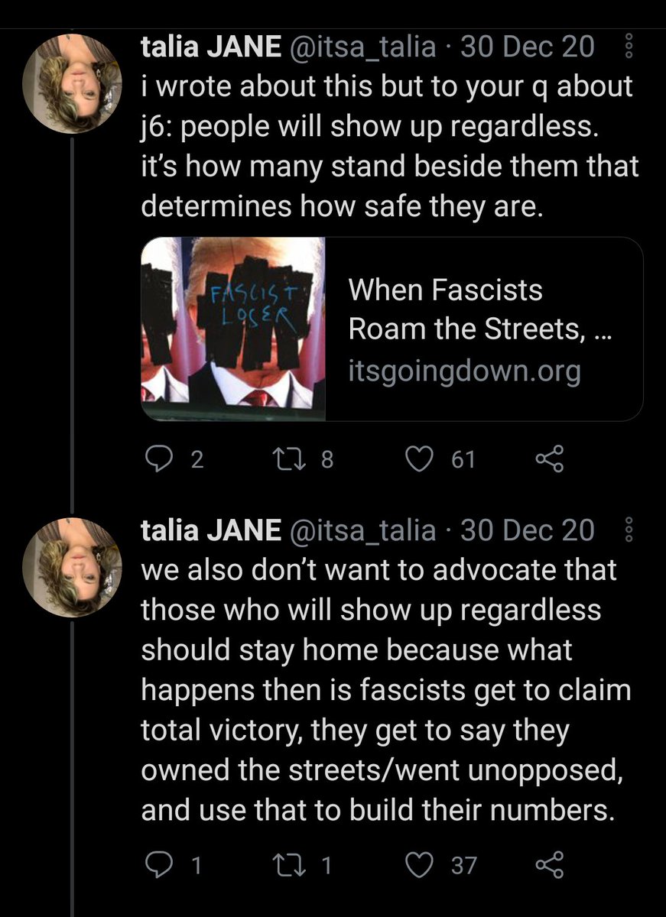Screen dimensions: 666x917
Task: Open second tweet text about staying home
Action: coord(382,688)
